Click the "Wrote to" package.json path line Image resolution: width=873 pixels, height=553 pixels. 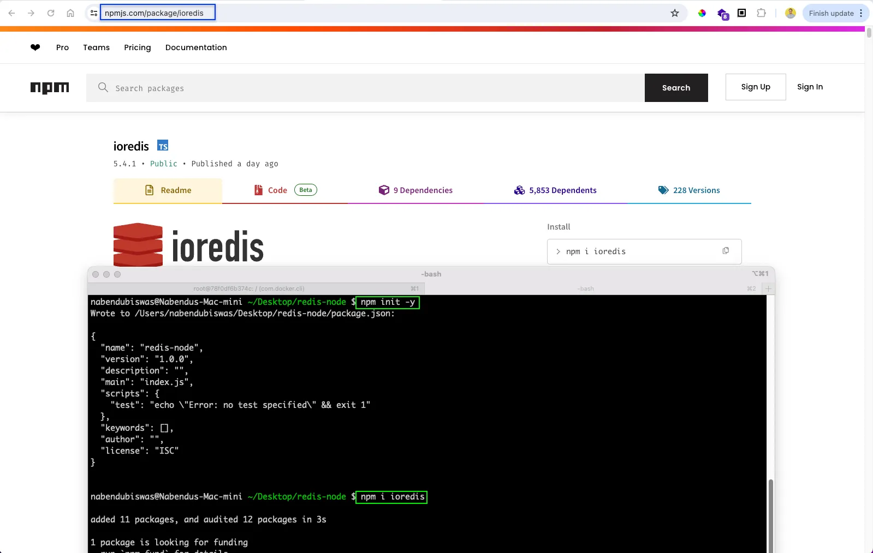point(242,314)
